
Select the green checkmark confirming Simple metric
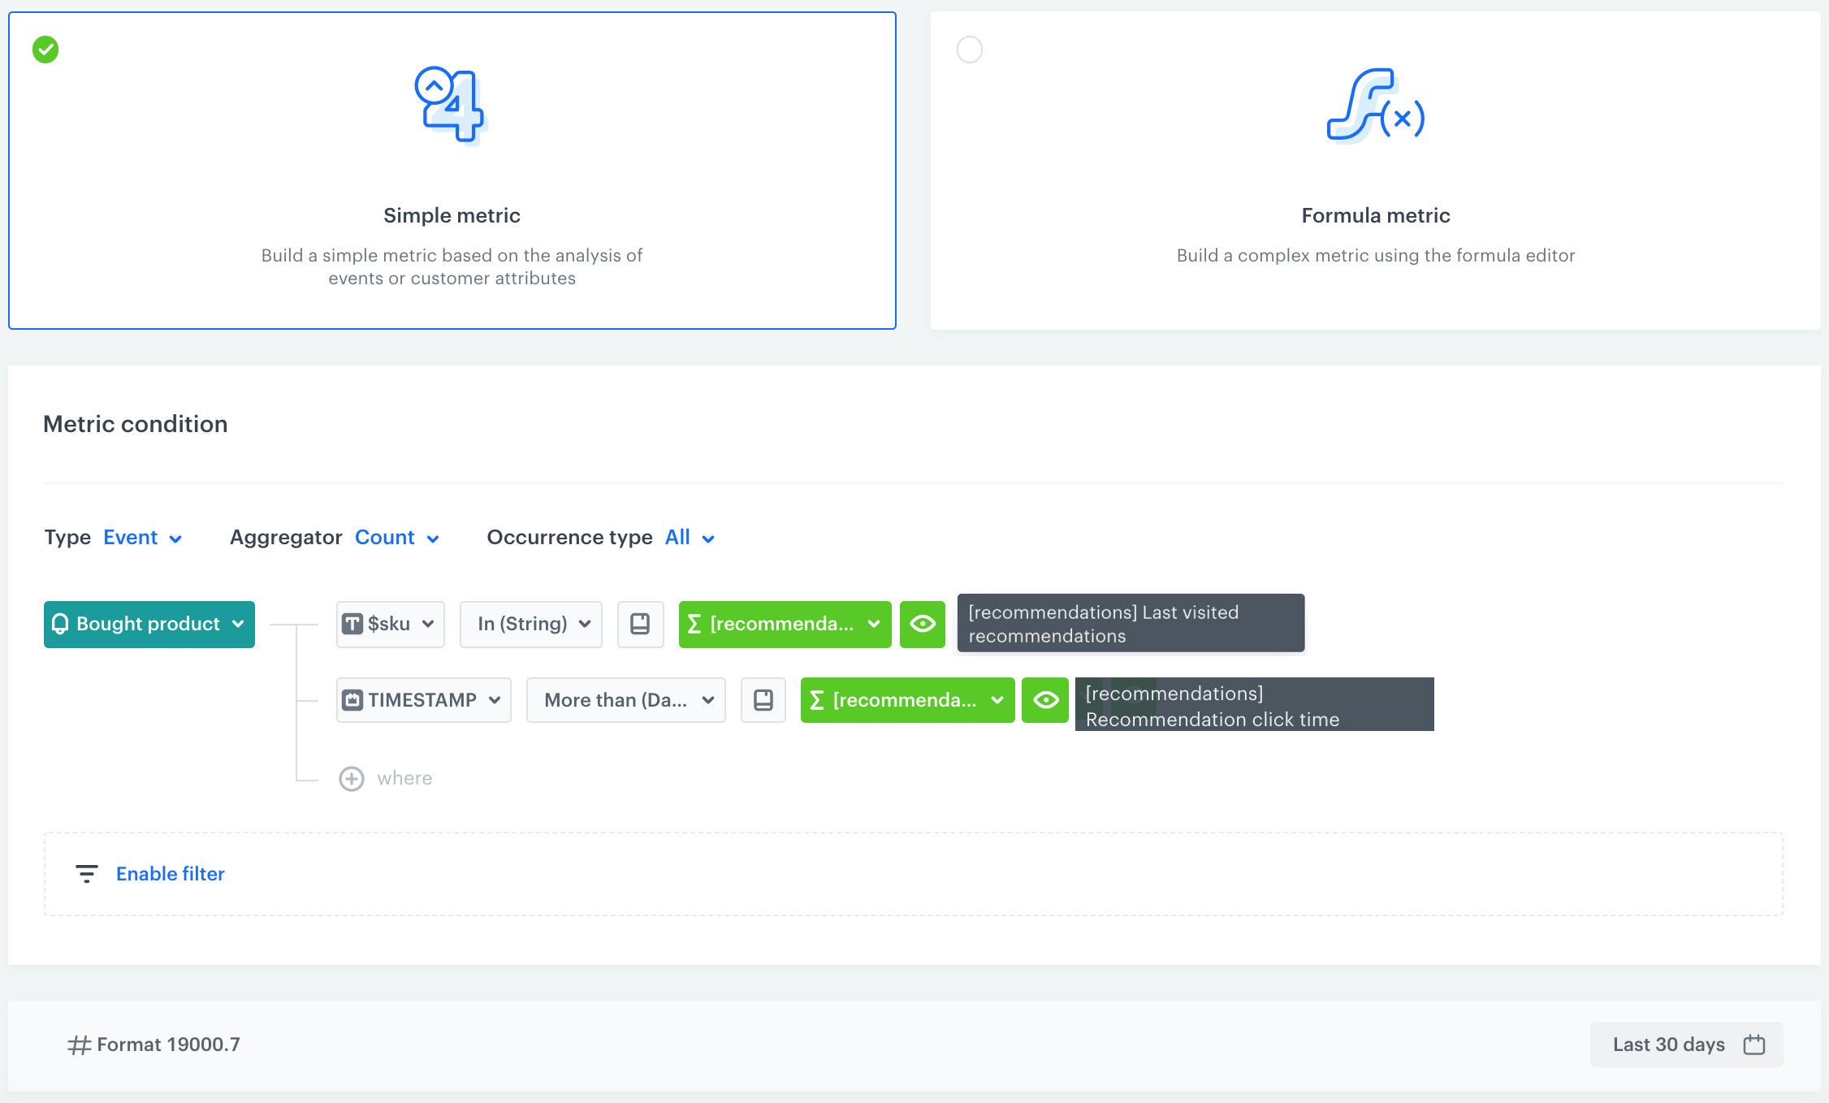tap(45, 49)
